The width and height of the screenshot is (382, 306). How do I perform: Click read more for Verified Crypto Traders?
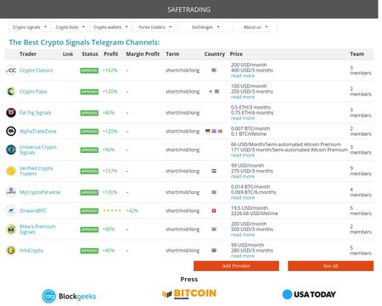[x=243, y=177]
